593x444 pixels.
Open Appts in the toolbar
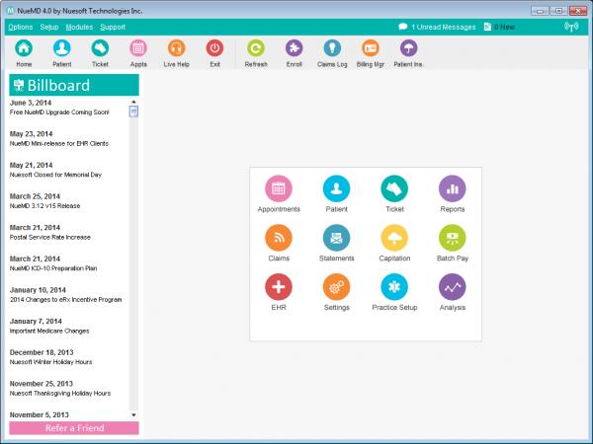tap(138, 48)
